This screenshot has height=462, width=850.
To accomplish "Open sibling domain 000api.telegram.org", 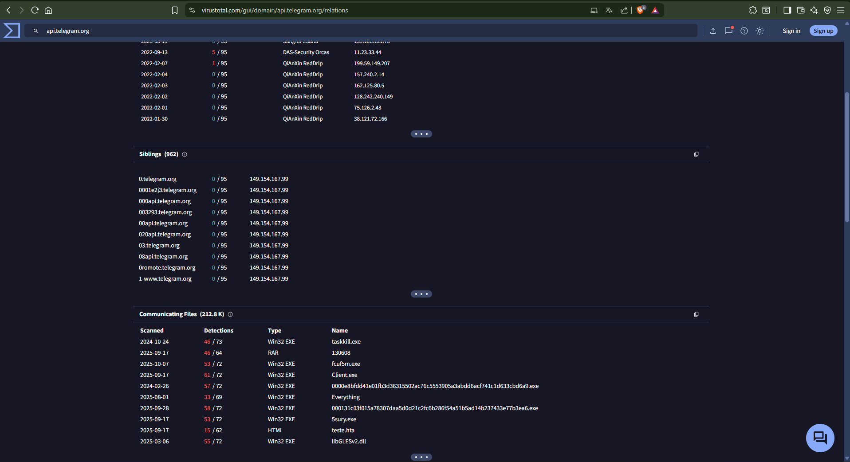I will pyautogui.click(x=165, y=201).
